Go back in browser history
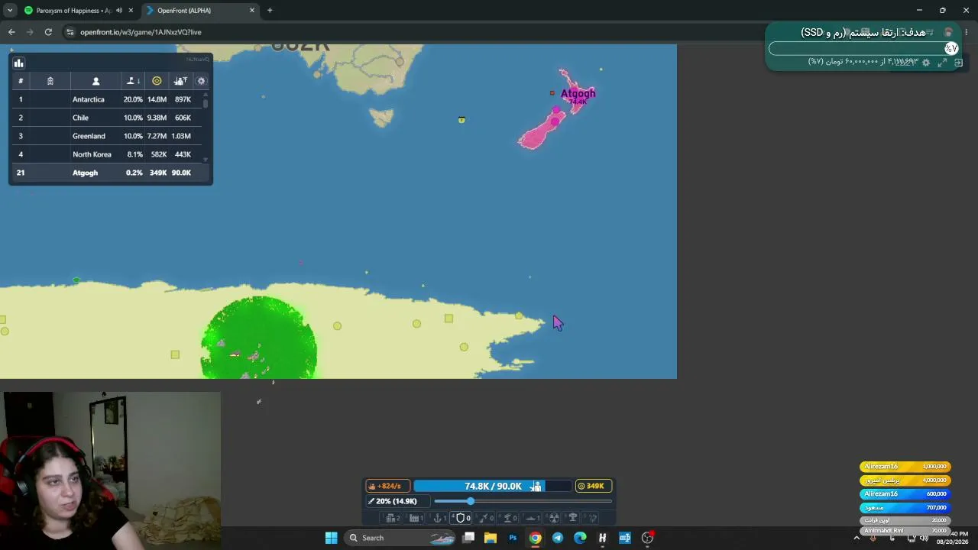978x550 pixels. point(11,32)
